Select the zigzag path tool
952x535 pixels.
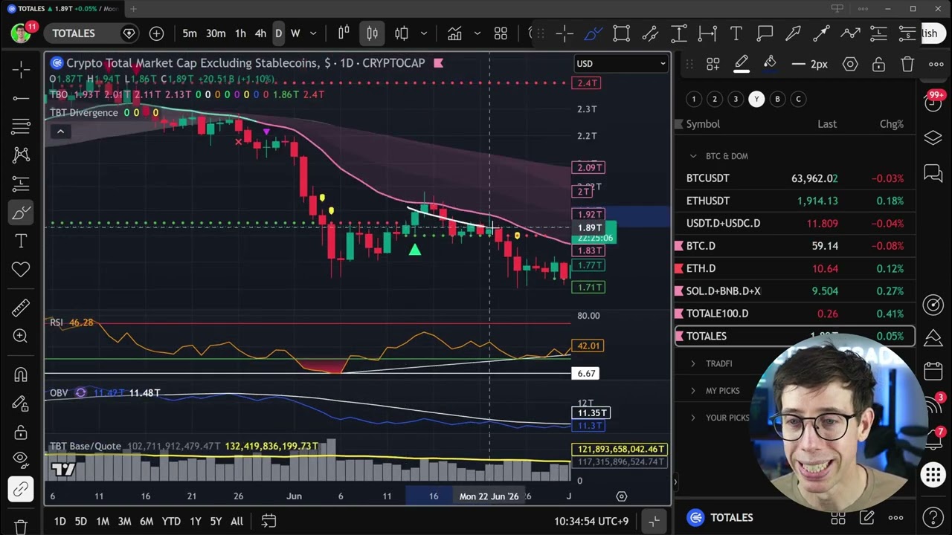point(850,33)
